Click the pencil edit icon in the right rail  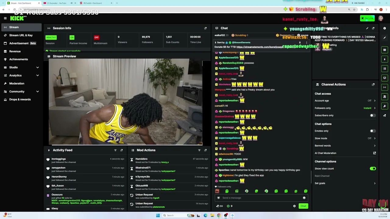pyautogui.click(x=385, y=38)
